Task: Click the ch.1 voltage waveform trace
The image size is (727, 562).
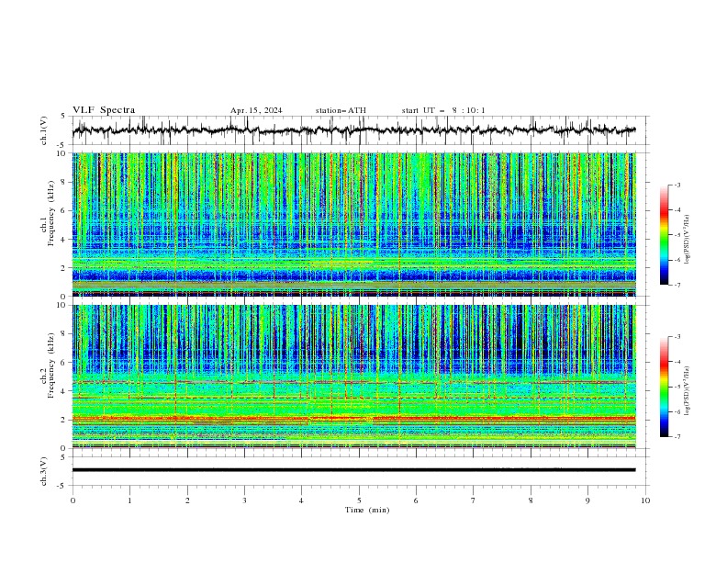Action: coord(353,130)
